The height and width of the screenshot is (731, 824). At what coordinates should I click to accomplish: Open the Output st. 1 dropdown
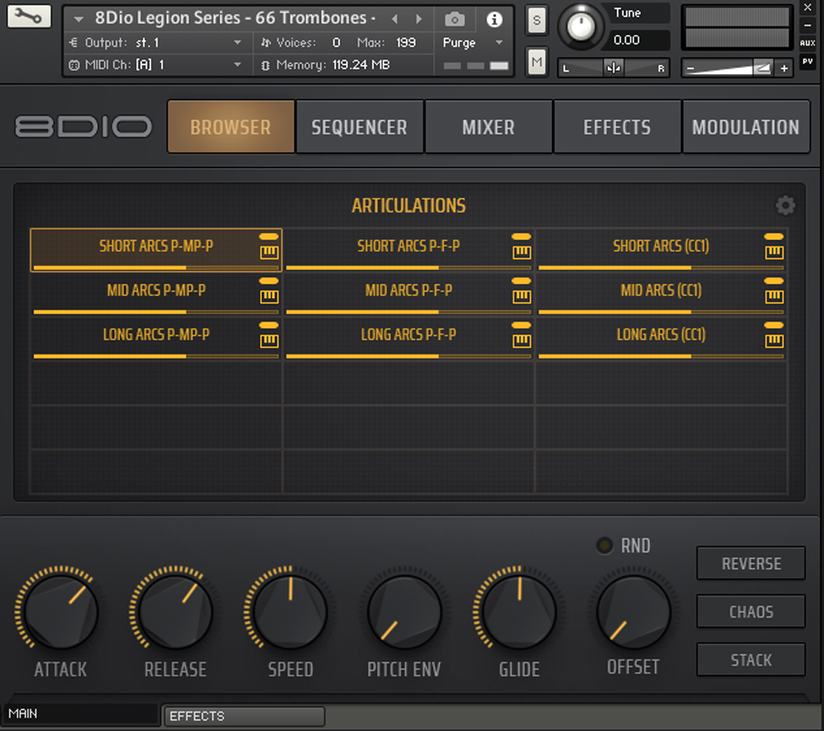(157, 43)
